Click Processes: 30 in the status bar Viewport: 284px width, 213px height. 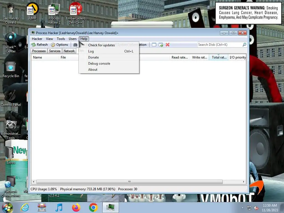128,189
